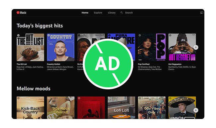
Task: Show next playlists in Mellow moods
Action: click(196, 110)
